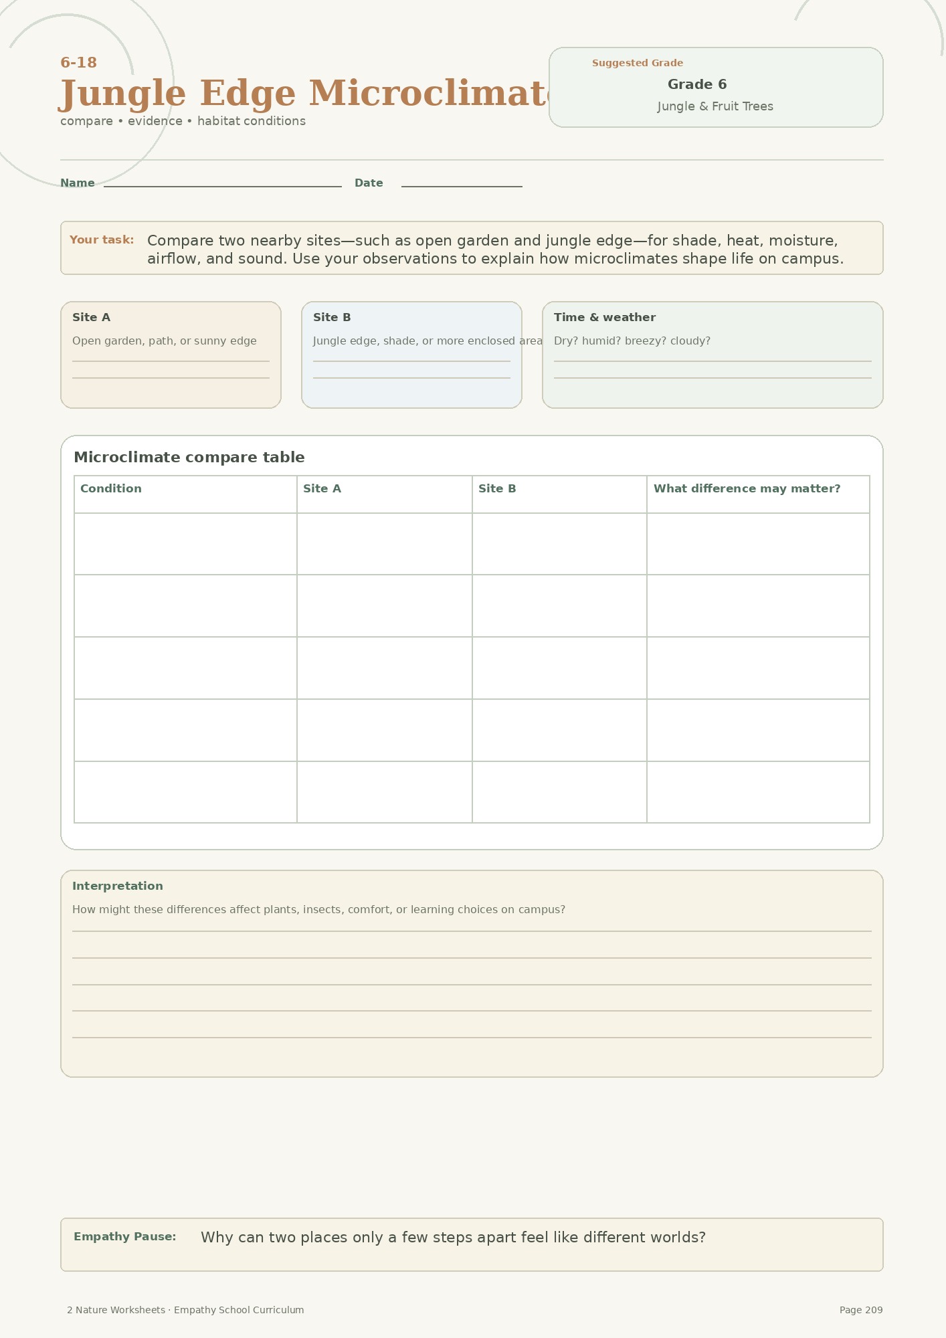946x1338 pixels.
Task: Select the "Grade 6" text
Action: (697, 84)
